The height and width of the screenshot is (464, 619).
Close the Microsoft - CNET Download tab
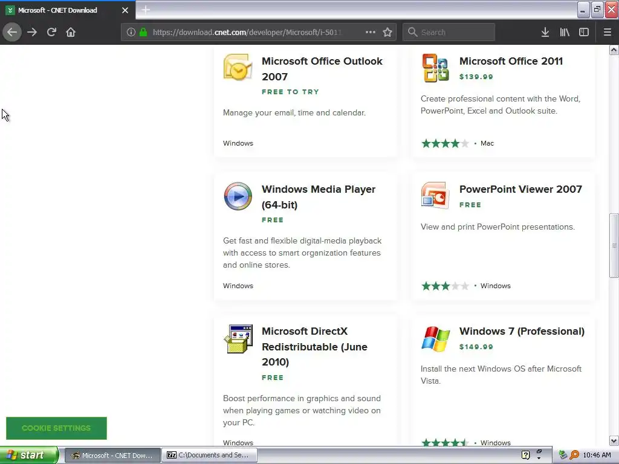(x=125, y=10)
